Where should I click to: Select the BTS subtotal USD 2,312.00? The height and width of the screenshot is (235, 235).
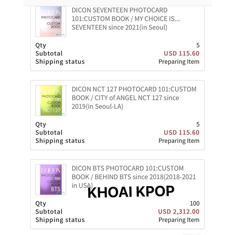179,212
